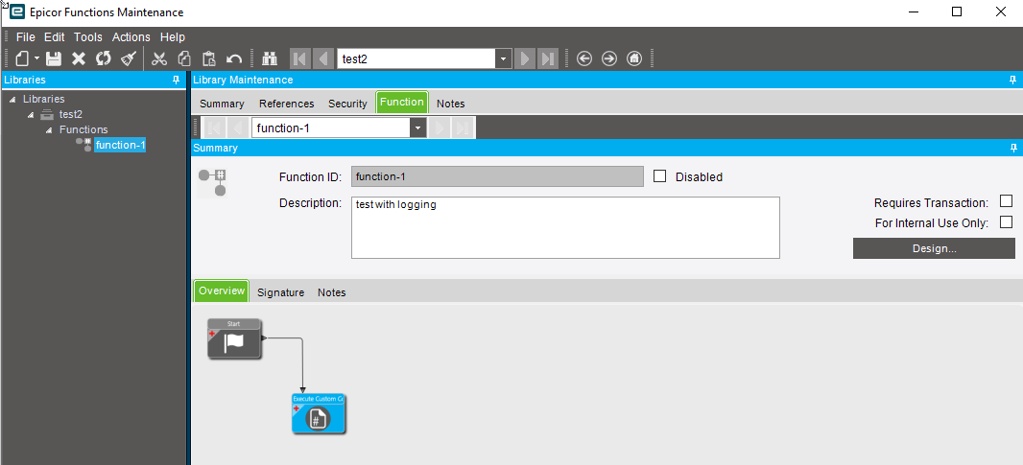The height and width of the screenshot is (465, 1023).
Task: Click the Clear broom icon
Action: pos(129,58)
